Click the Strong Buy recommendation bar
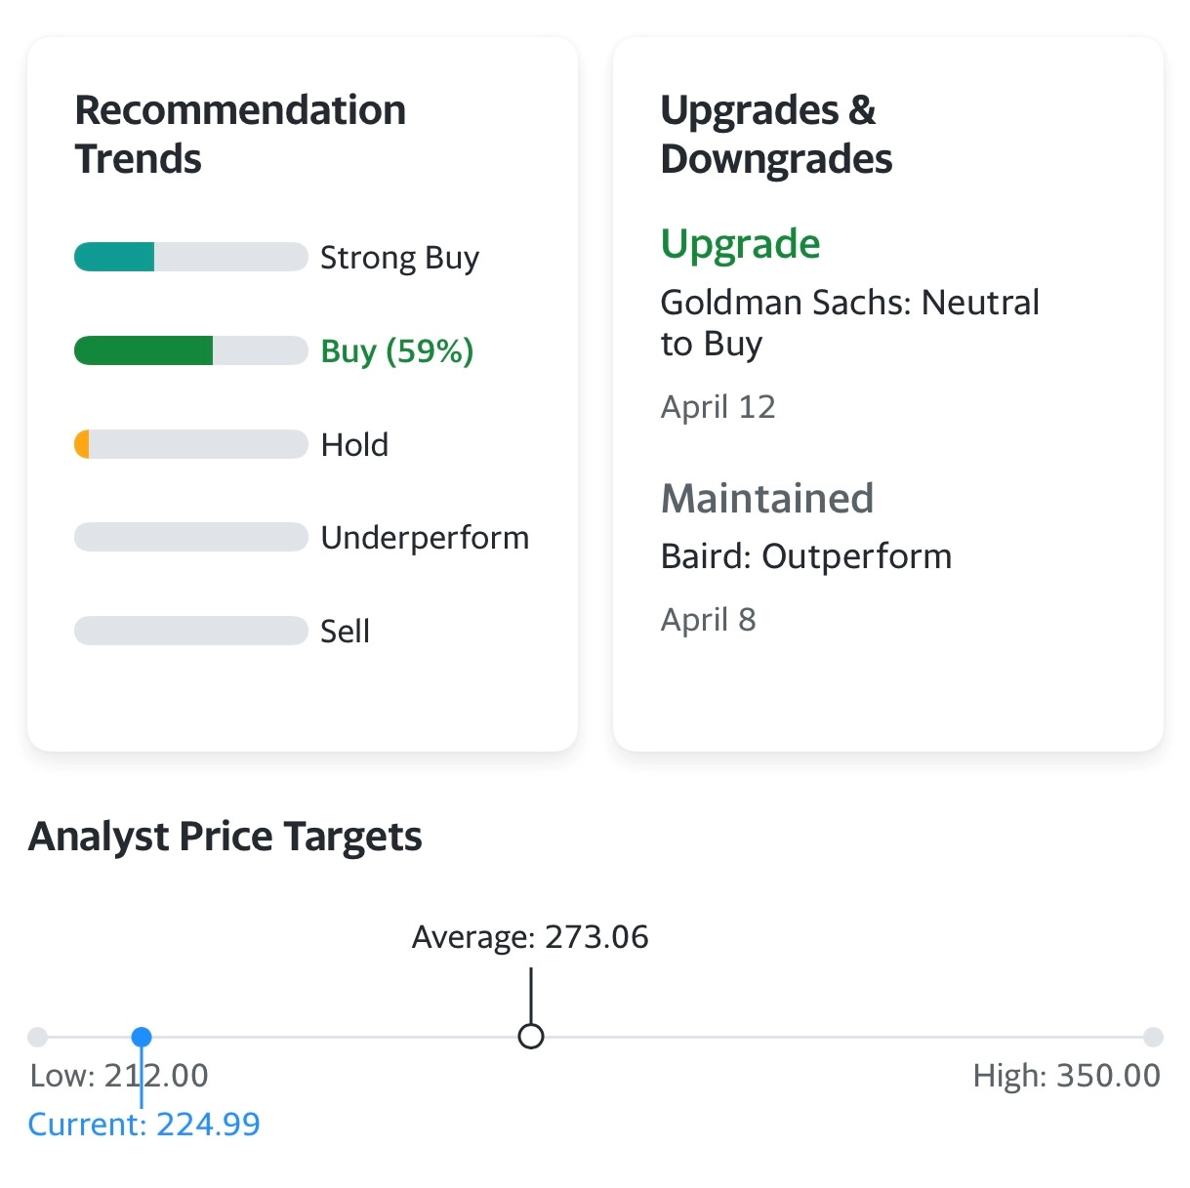 (x=191, y=257)
